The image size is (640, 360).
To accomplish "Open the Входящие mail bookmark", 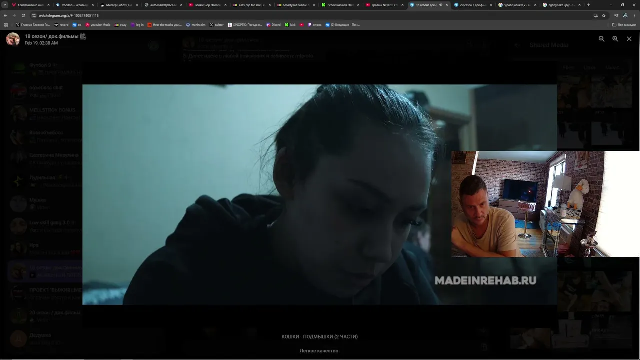I will 343,25.
